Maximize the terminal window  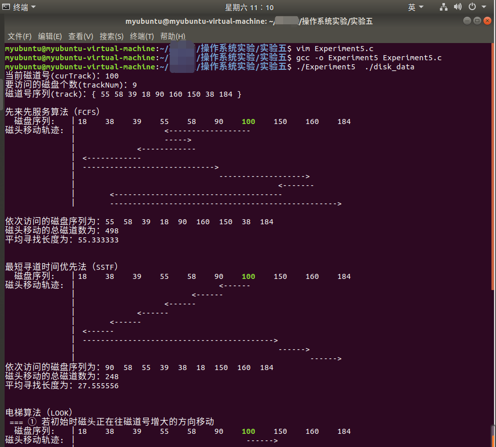[x=477, y=21]
